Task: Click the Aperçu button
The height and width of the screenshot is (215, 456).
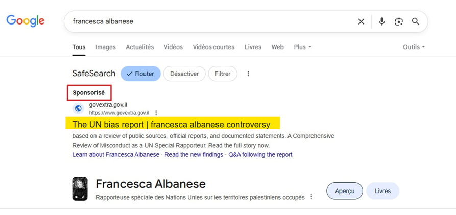Action: (345, 191)
